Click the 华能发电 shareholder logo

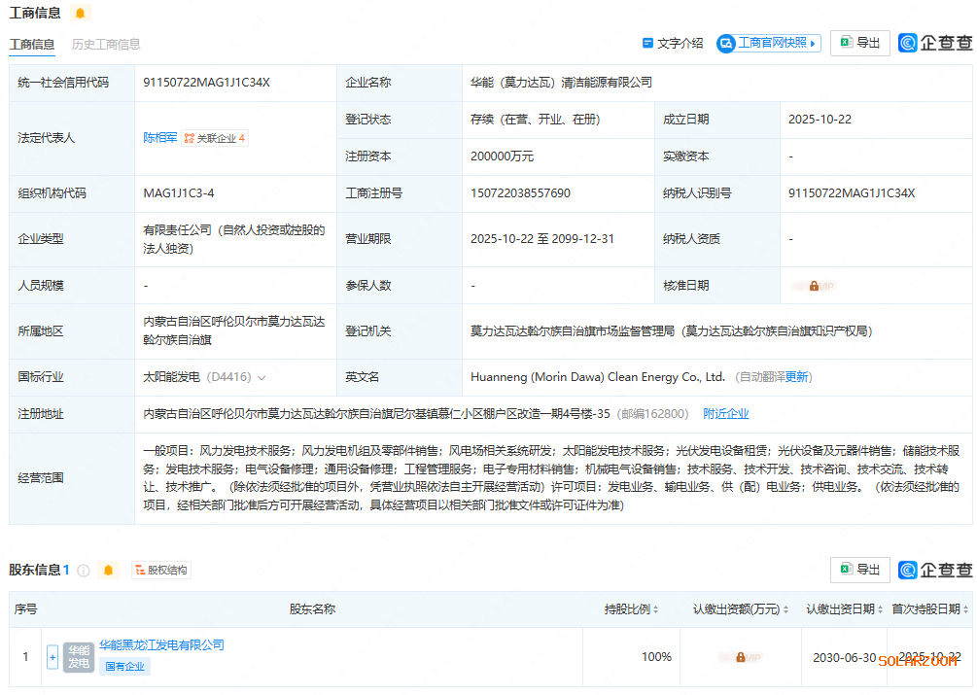(x=79, y=657)
